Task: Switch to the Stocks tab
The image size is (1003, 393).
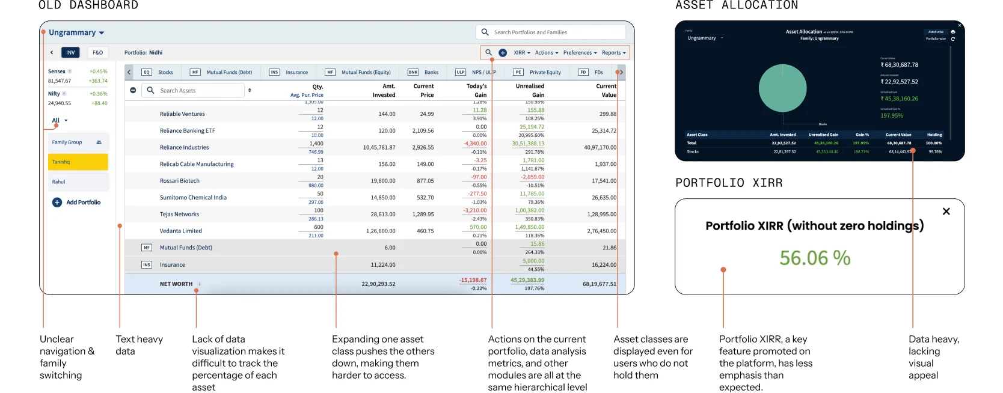Action: (x=158, y=72)
